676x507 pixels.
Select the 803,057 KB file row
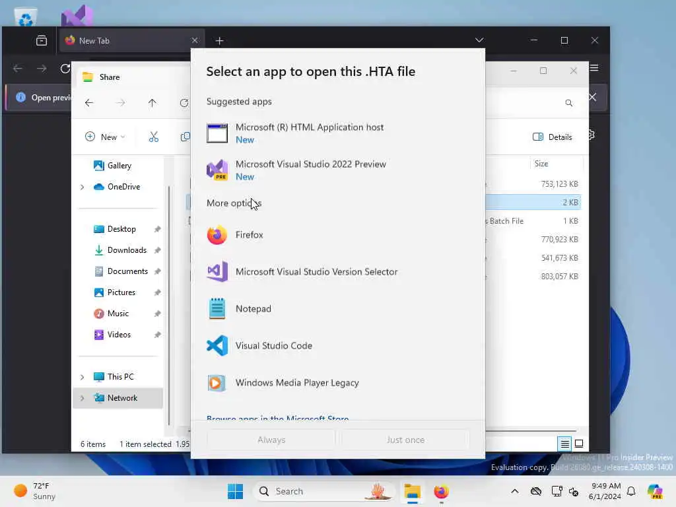click(x=533, y=277)
